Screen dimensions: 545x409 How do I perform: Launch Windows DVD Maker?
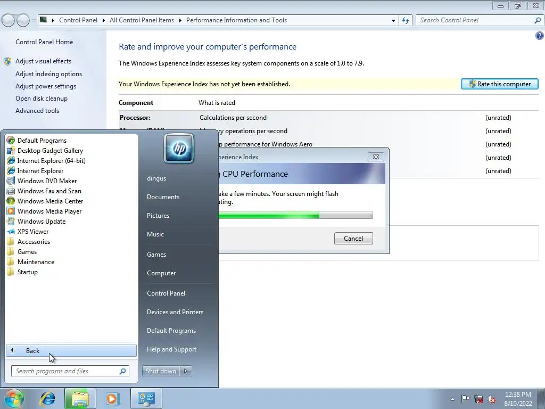(42, 181)
